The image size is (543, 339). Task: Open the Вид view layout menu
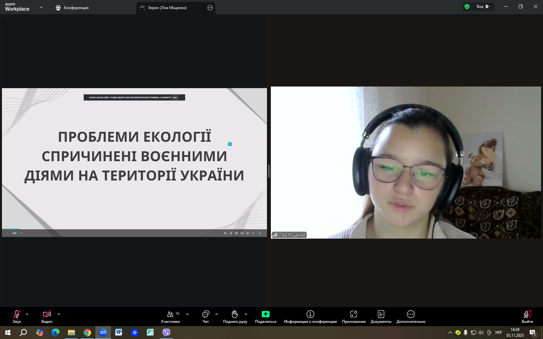pyautogui.click(x=483, y=6)
